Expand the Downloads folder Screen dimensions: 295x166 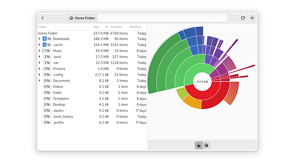[x=40, y=39]
